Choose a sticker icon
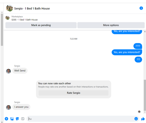This screenshot has height=123, width=146. [x=17, y=119]
